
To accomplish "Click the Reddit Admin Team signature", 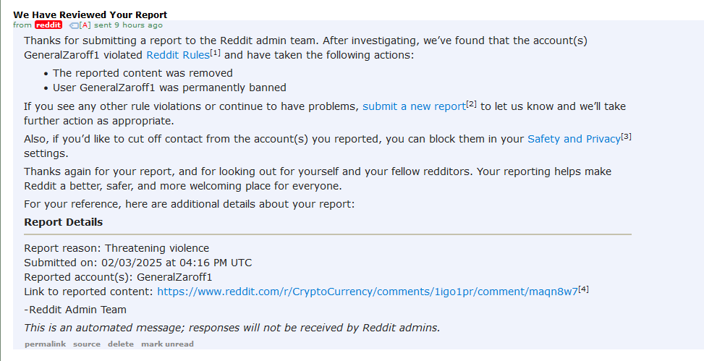I will click(75, 310).
